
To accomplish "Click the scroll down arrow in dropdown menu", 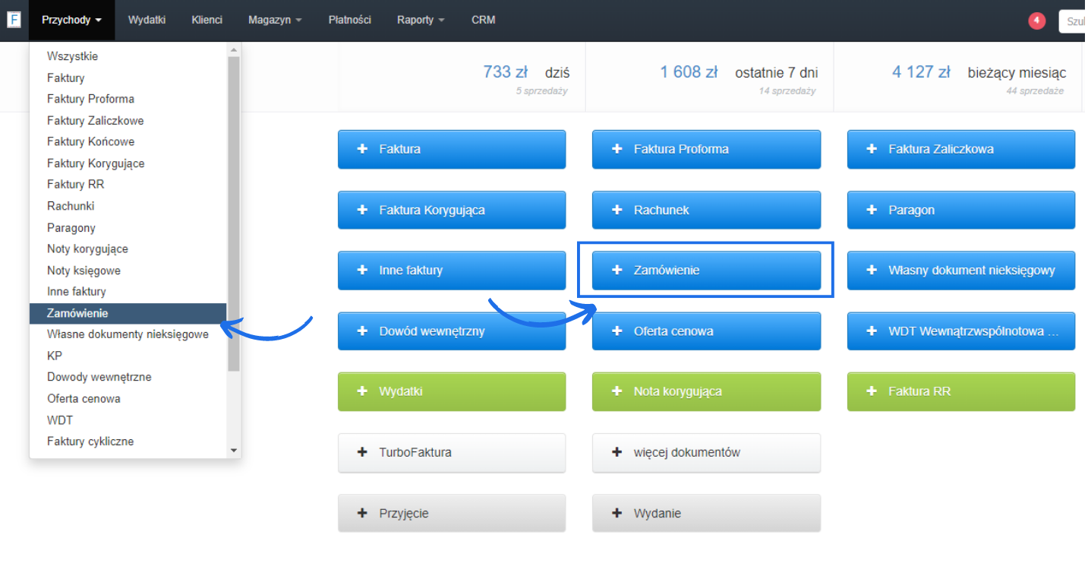I will pos(234,451).
